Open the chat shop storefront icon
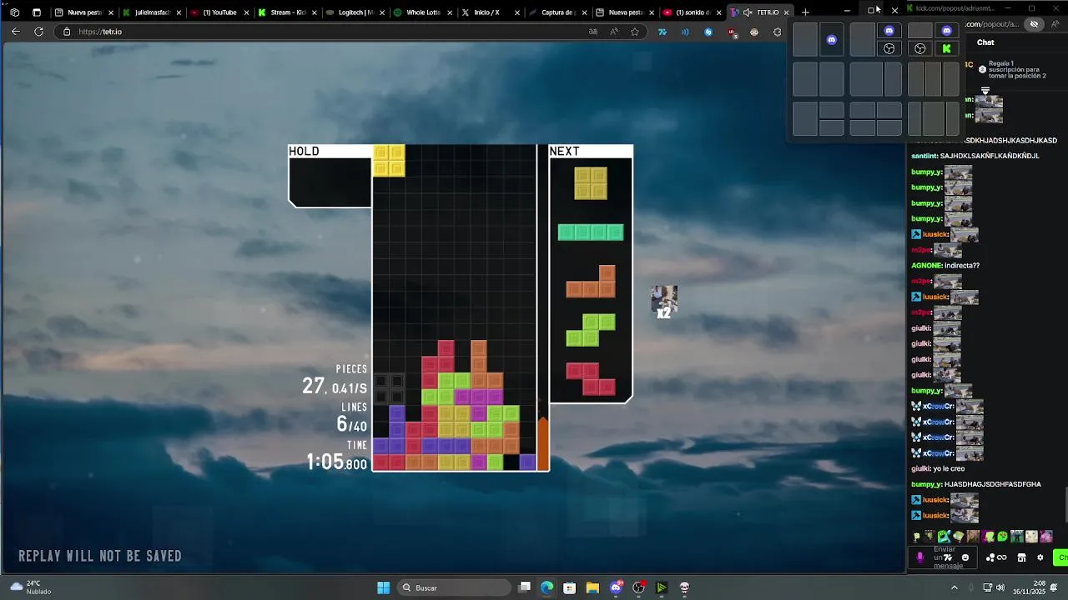1068x600 pixels. pyautogui.click(x=1021, y=558)
